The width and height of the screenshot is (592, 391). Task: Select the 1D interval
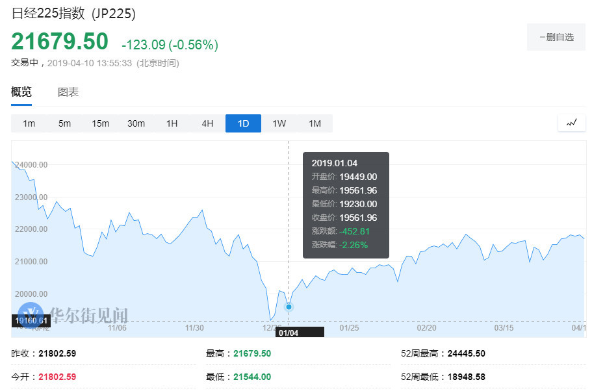[243, 123]
